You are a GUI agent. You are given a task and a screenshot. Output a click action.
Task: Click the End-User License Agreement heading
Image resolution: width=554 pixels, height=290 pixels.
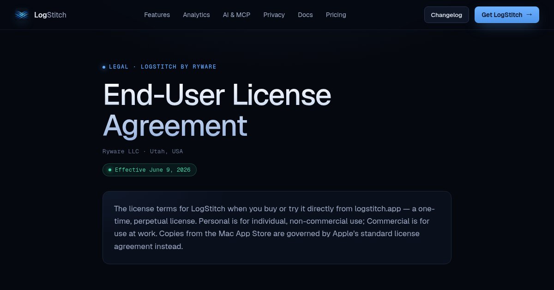pyautogui.click(x=217, y=110)
